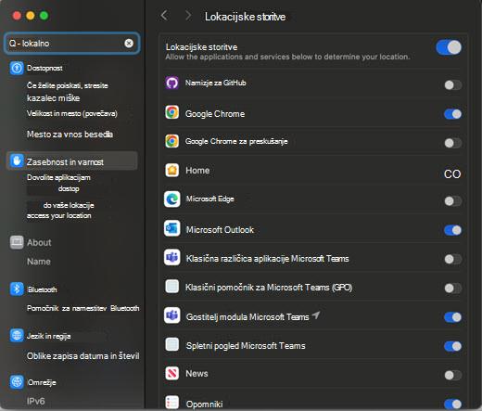Select the IPv6 result under Omrežje
Image resolution: width=482 pixels, height=411 pixels.
[36, 402]
